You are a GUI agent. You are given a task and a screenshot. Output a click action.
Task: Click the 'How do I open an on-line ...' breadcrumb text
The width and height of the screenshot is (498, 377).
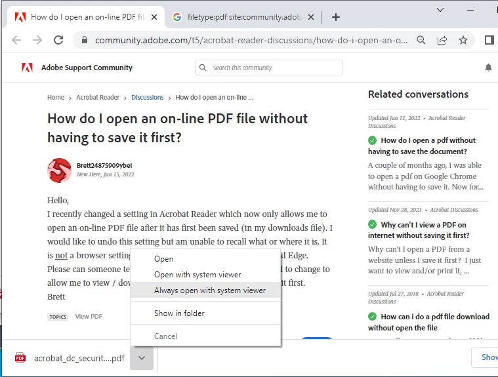pos(215,98)
